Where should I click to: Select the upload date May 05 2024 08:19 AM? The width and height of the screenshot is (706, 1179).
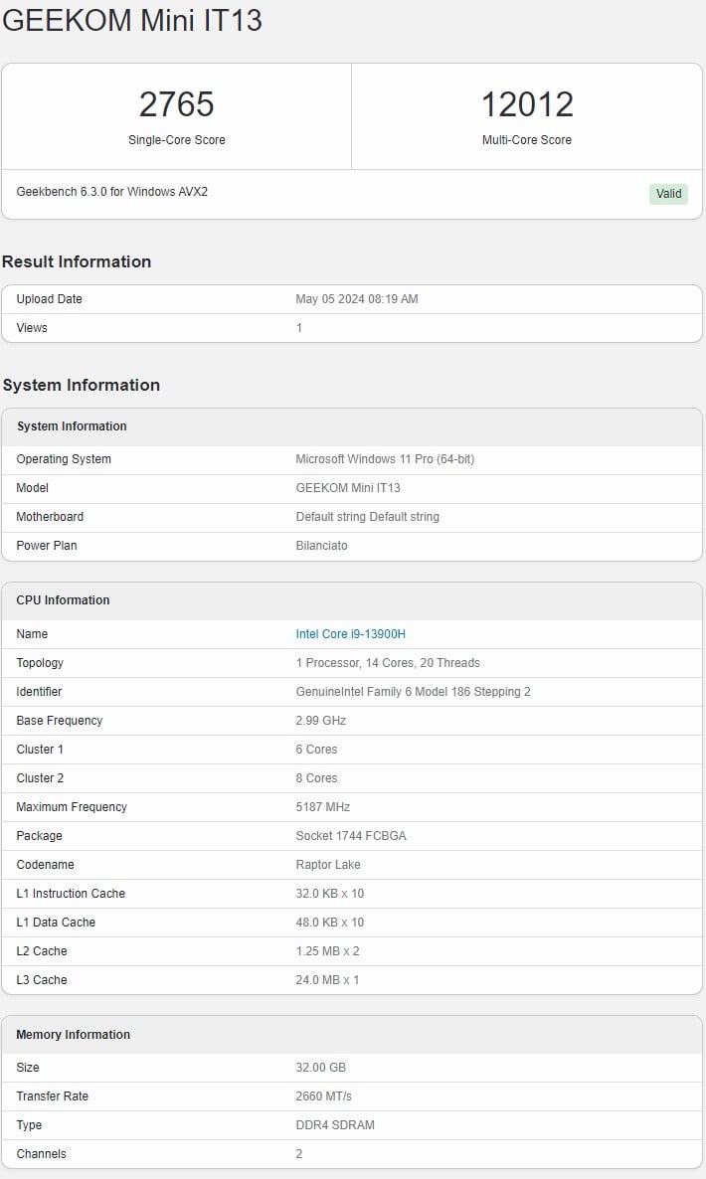click(356, 299)
